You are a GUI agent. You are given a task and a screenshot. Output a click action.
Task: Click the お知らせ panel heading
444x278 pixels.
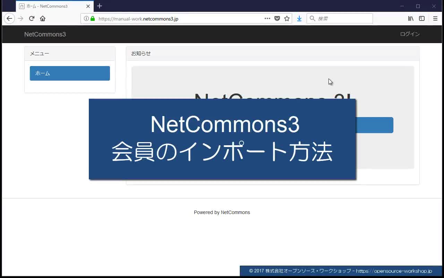pos(273,54)
